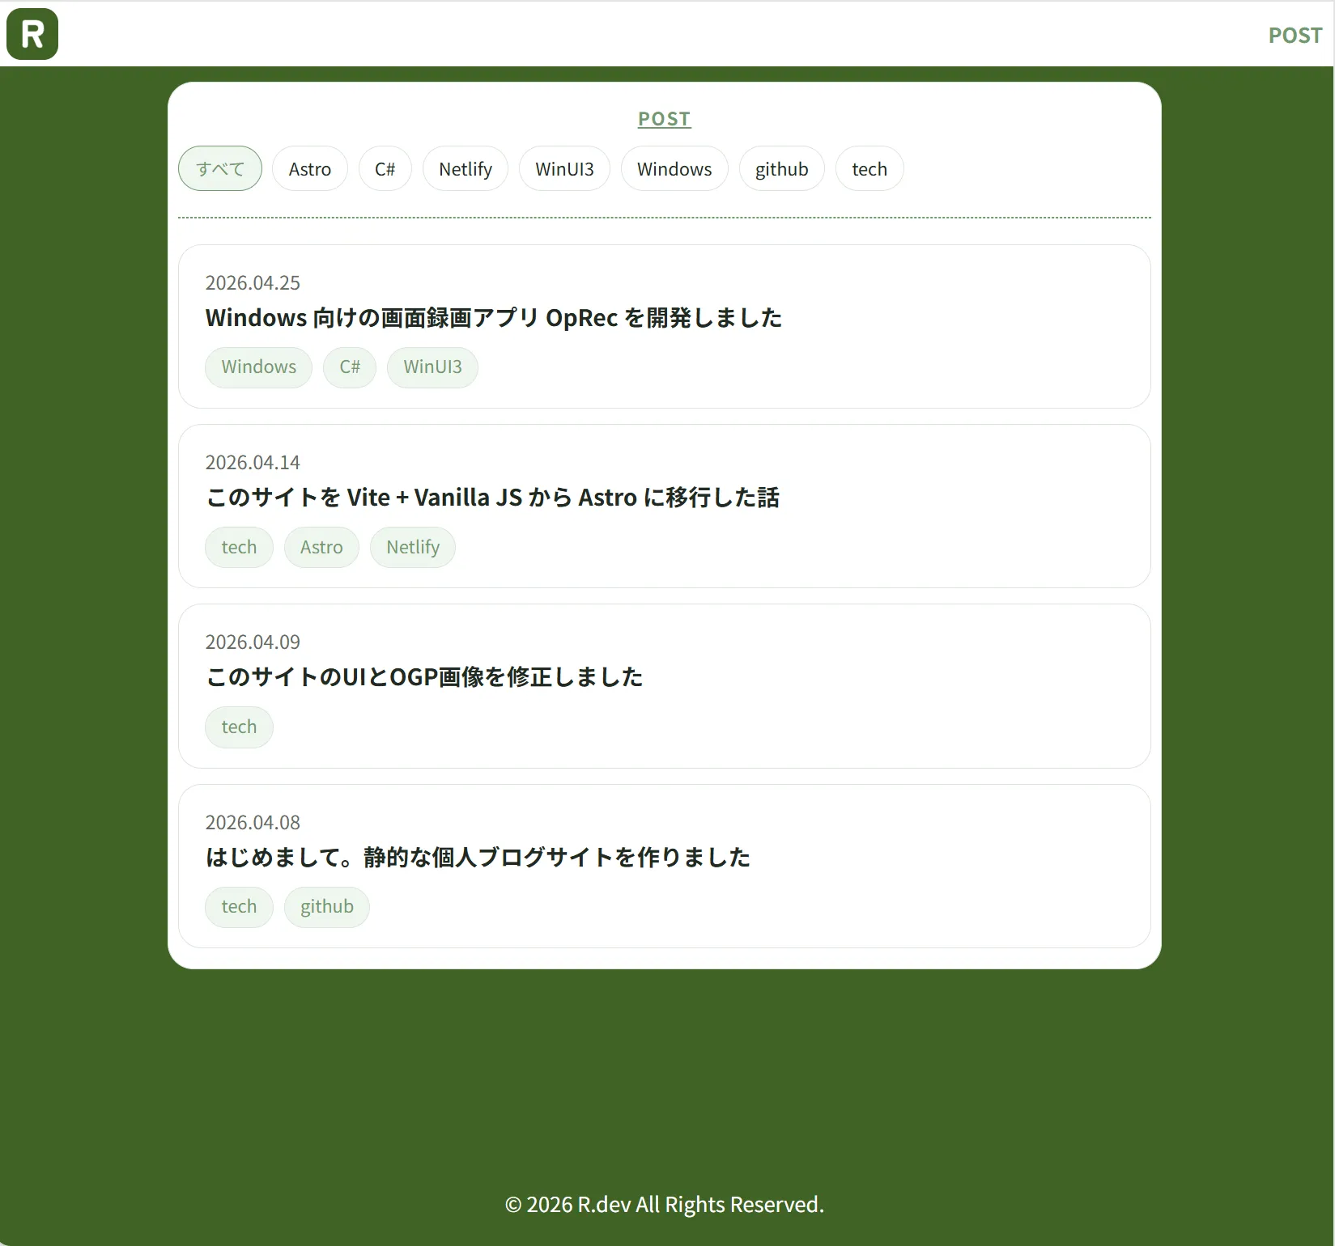Filter posts by the C# chip
This screenshot has height=1246, width=1335.
(385, 168)
